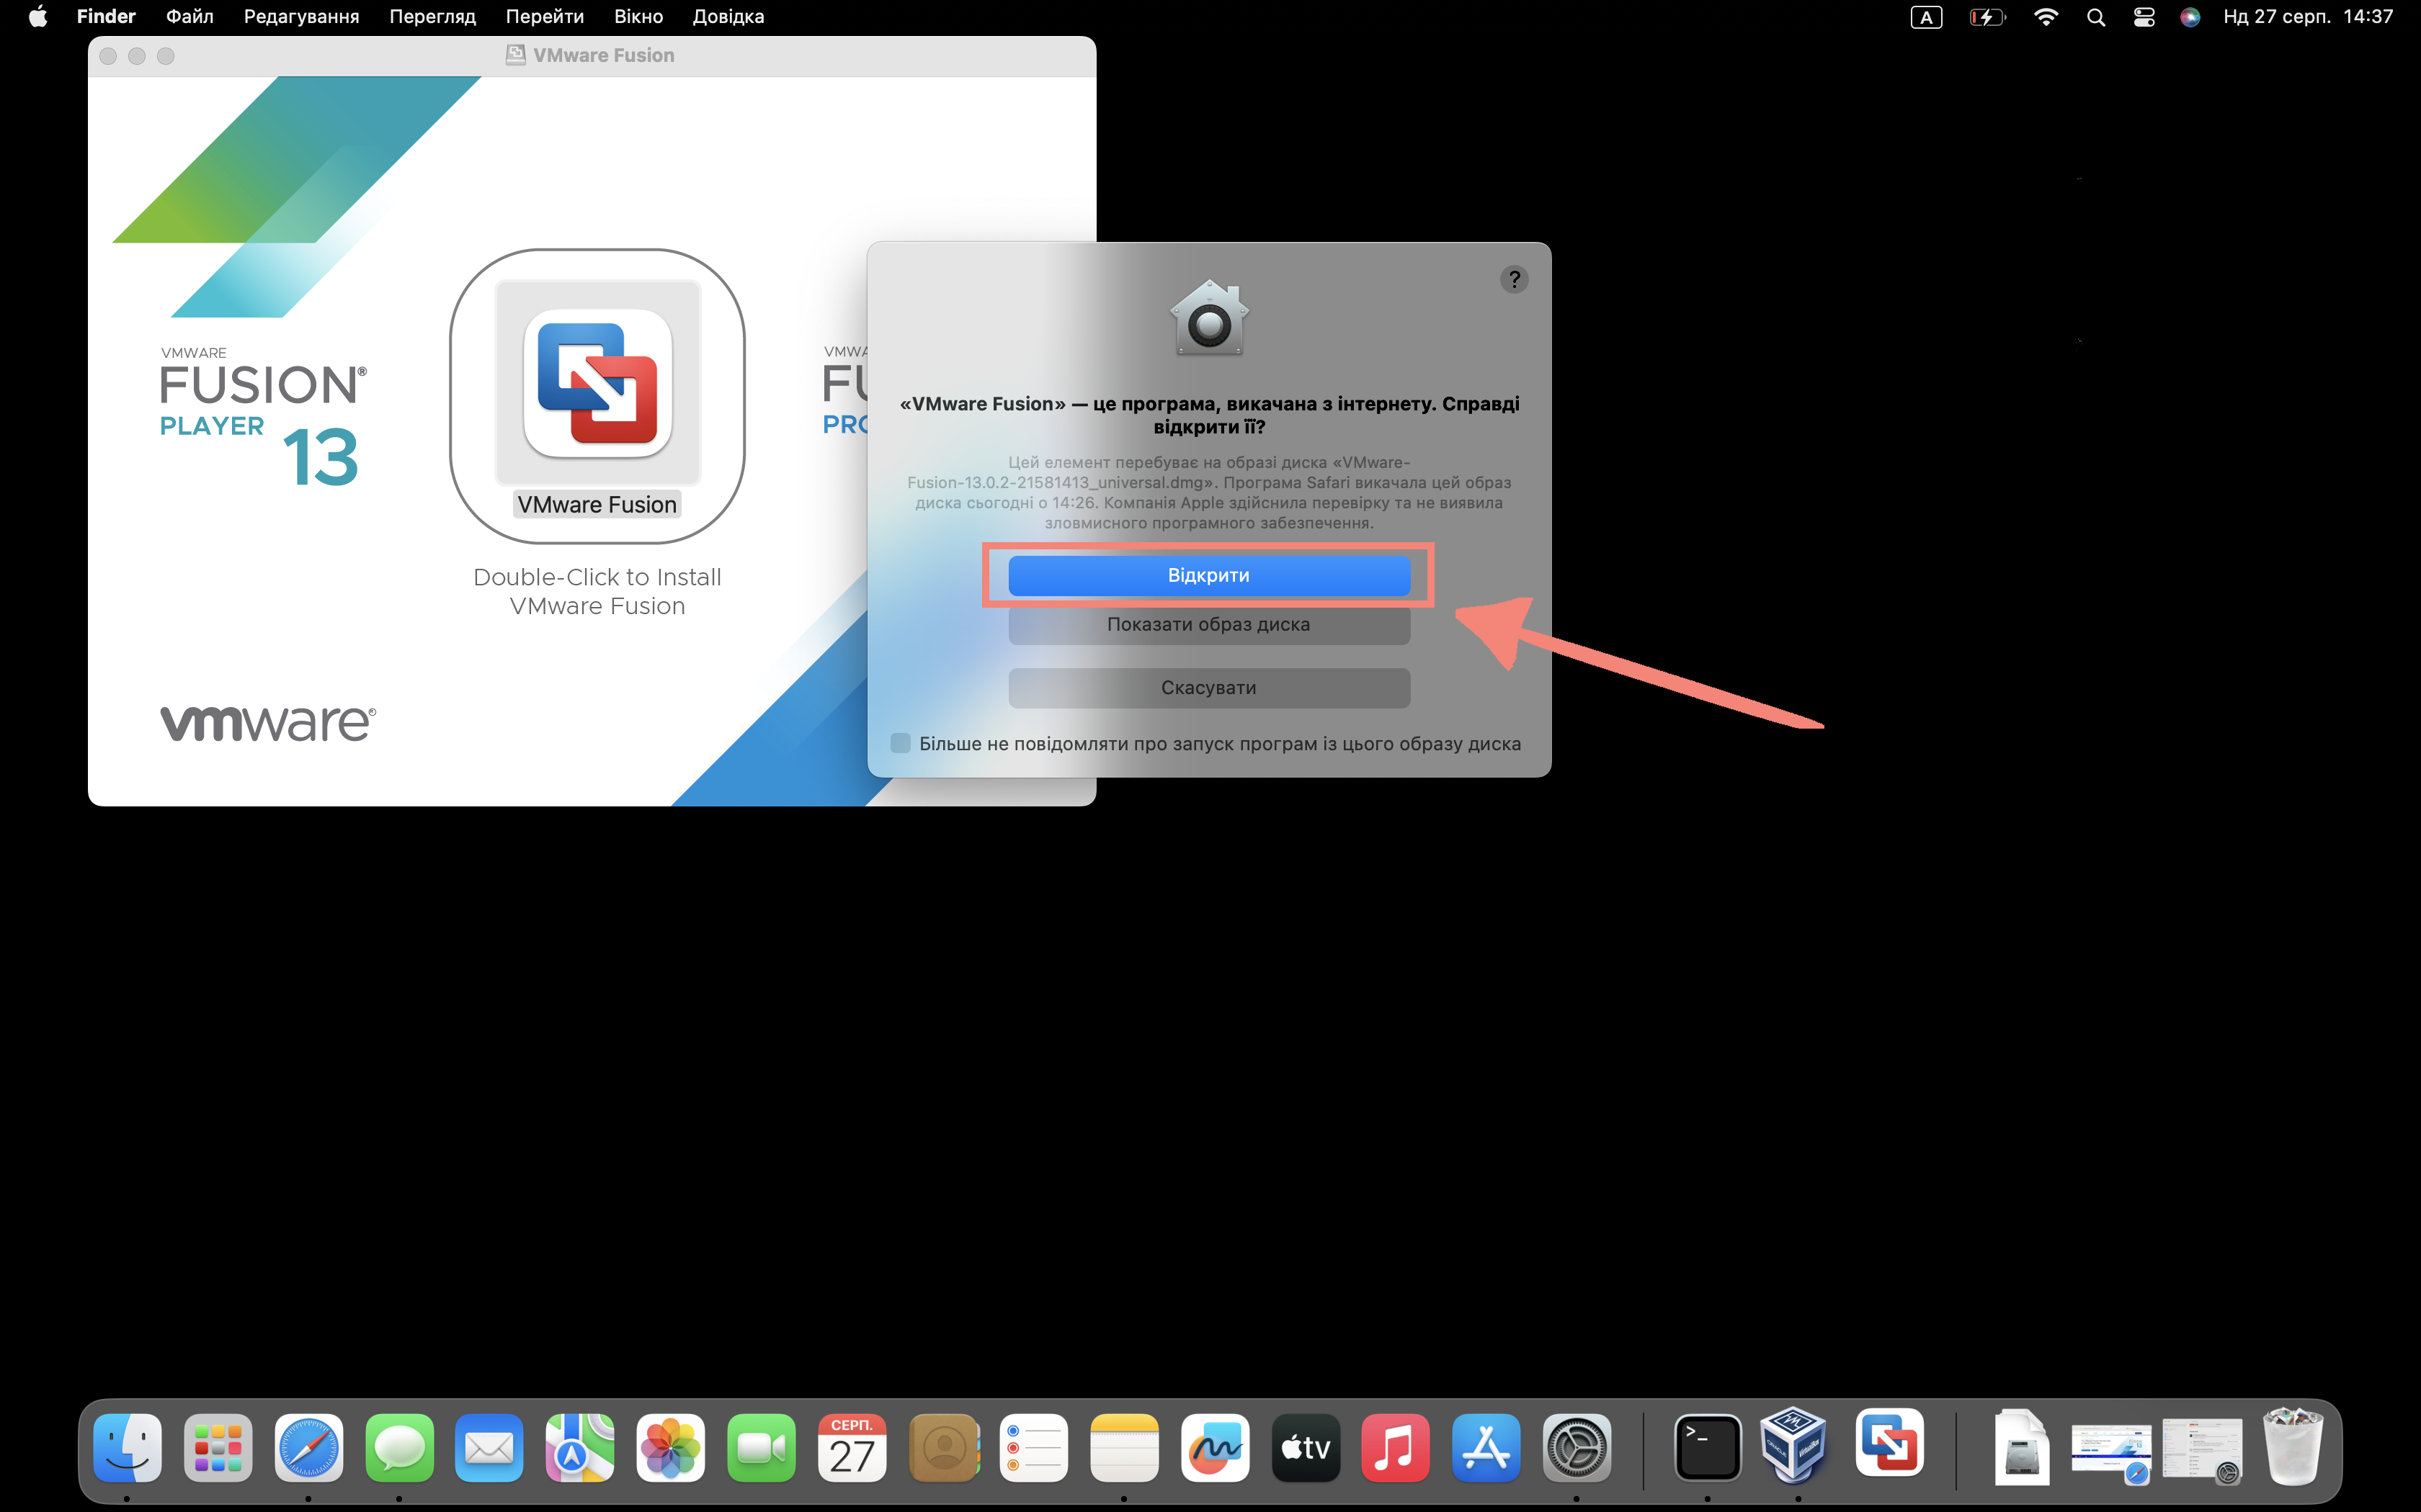Open Spotlight search in menu bar
The height and width of the screenshot is (1512, 2421).
(2096, 17)
